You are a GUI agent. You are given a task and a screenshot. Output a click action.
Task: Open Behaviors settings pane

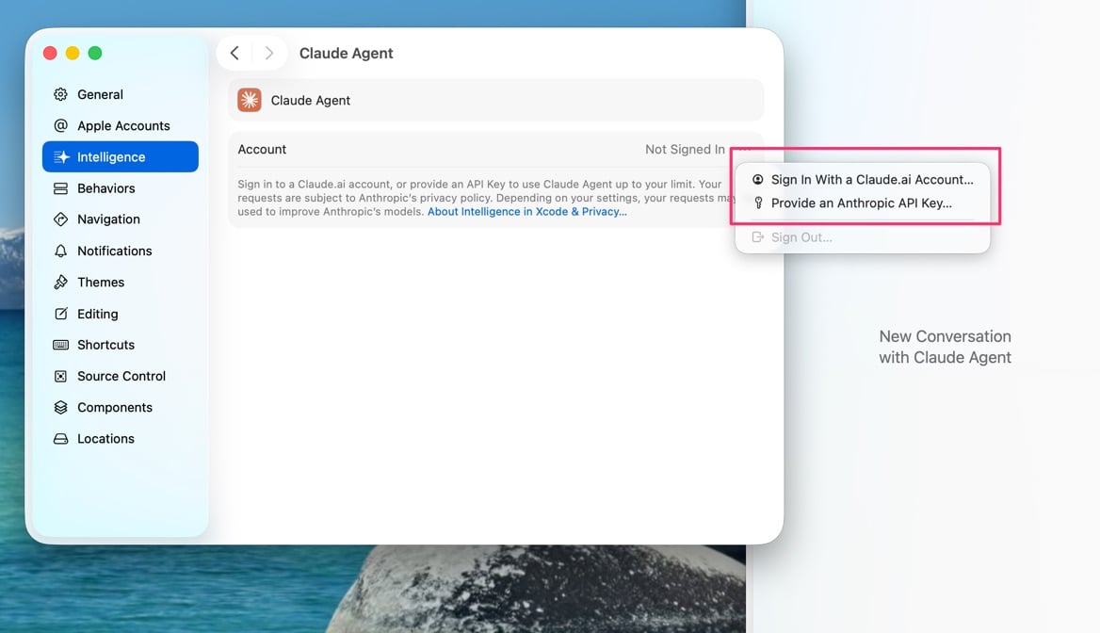click(x=120, y=188)
